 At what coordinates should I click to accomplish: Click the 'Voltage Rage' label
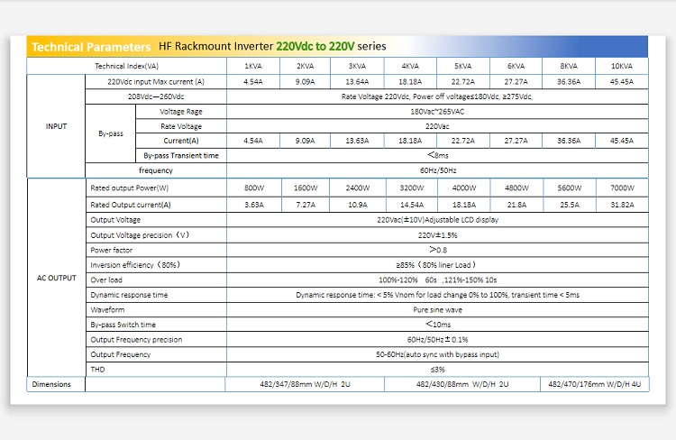click(181, 112)
